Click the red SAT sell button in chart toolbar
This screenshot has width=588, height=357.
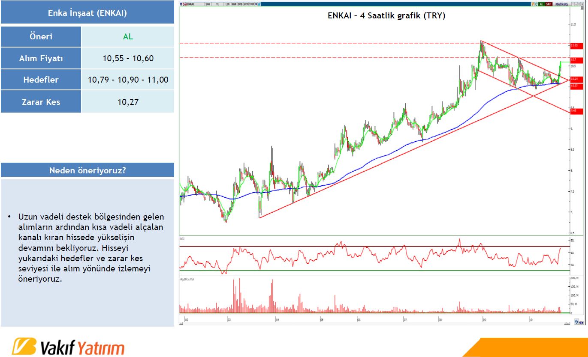tap(549, 4)
